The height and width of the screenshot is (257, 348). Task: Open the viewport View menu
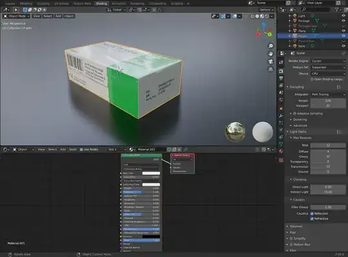(36, 16)
